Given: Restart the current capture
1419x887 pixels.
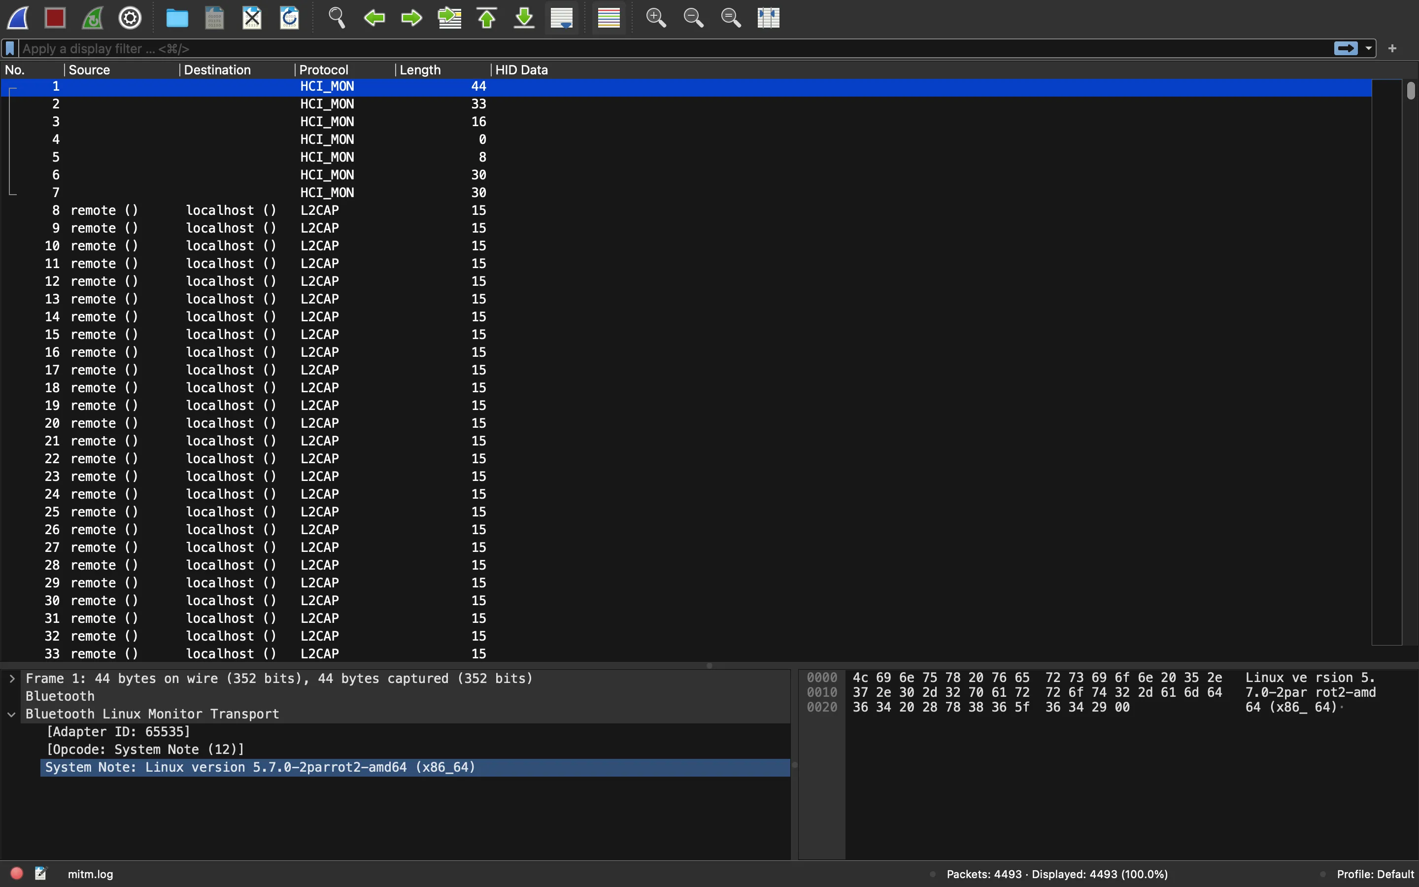Looking at the screenshot, I should point(93,18).
